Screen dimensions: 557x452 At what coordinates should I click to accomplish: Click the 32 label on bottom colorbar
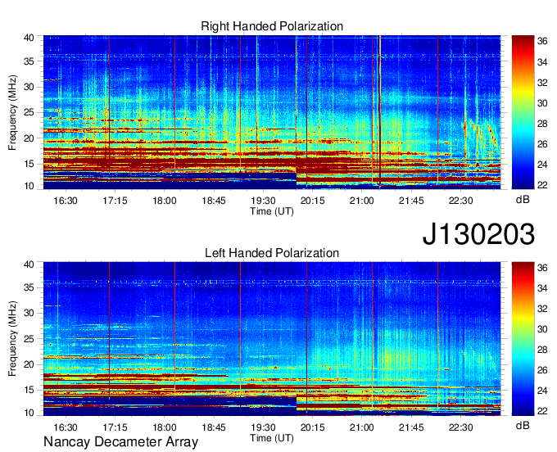coord(542,310)
